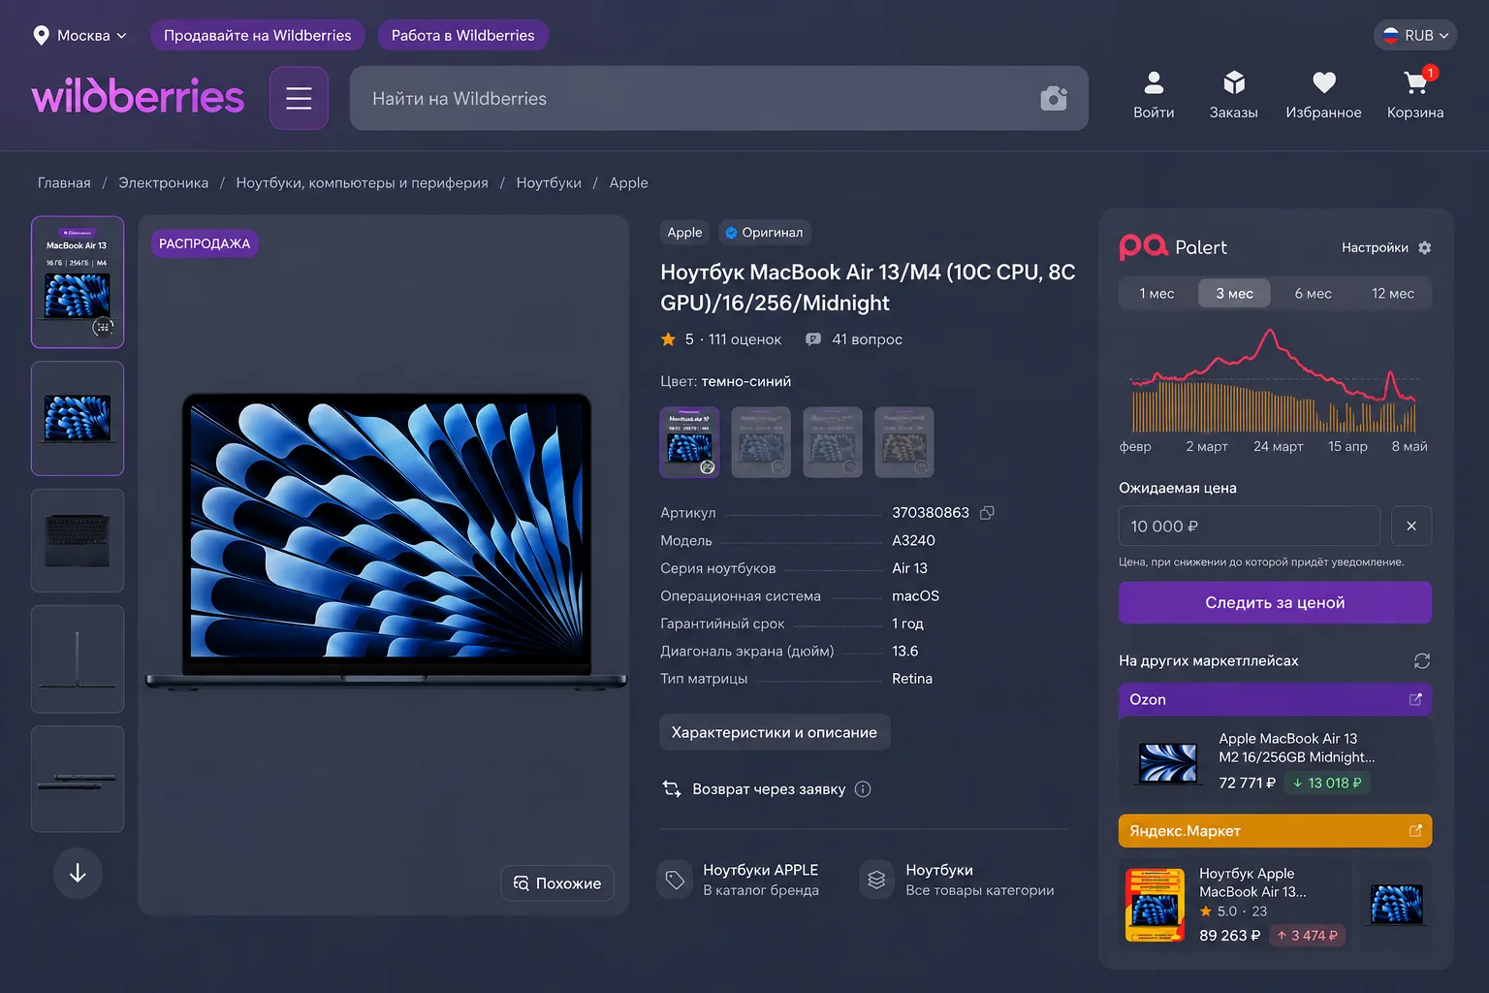Click the Apple brand tag

point(684,233)
